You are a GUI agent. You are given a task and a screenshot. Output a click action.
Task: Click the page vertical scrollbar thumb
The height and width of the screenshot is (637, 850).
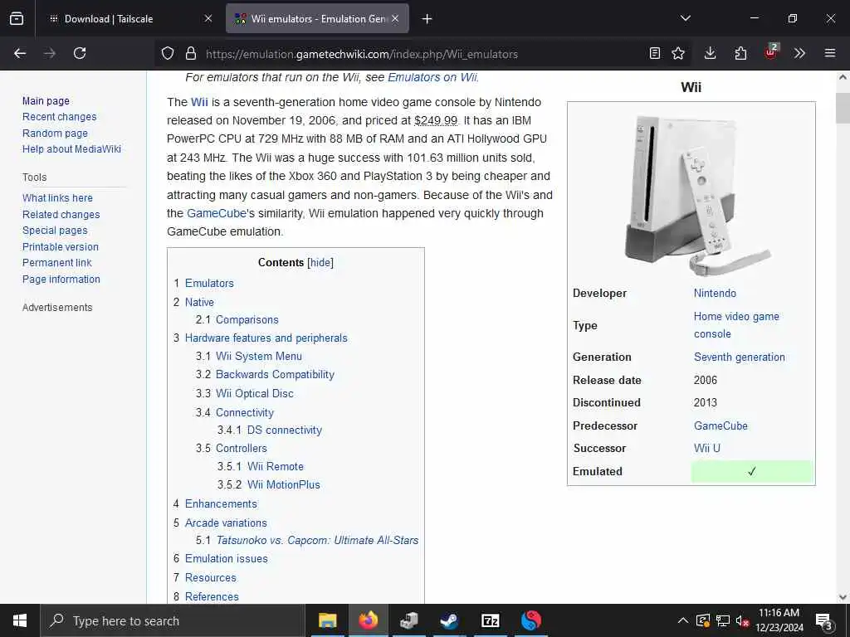coord(843,109)
